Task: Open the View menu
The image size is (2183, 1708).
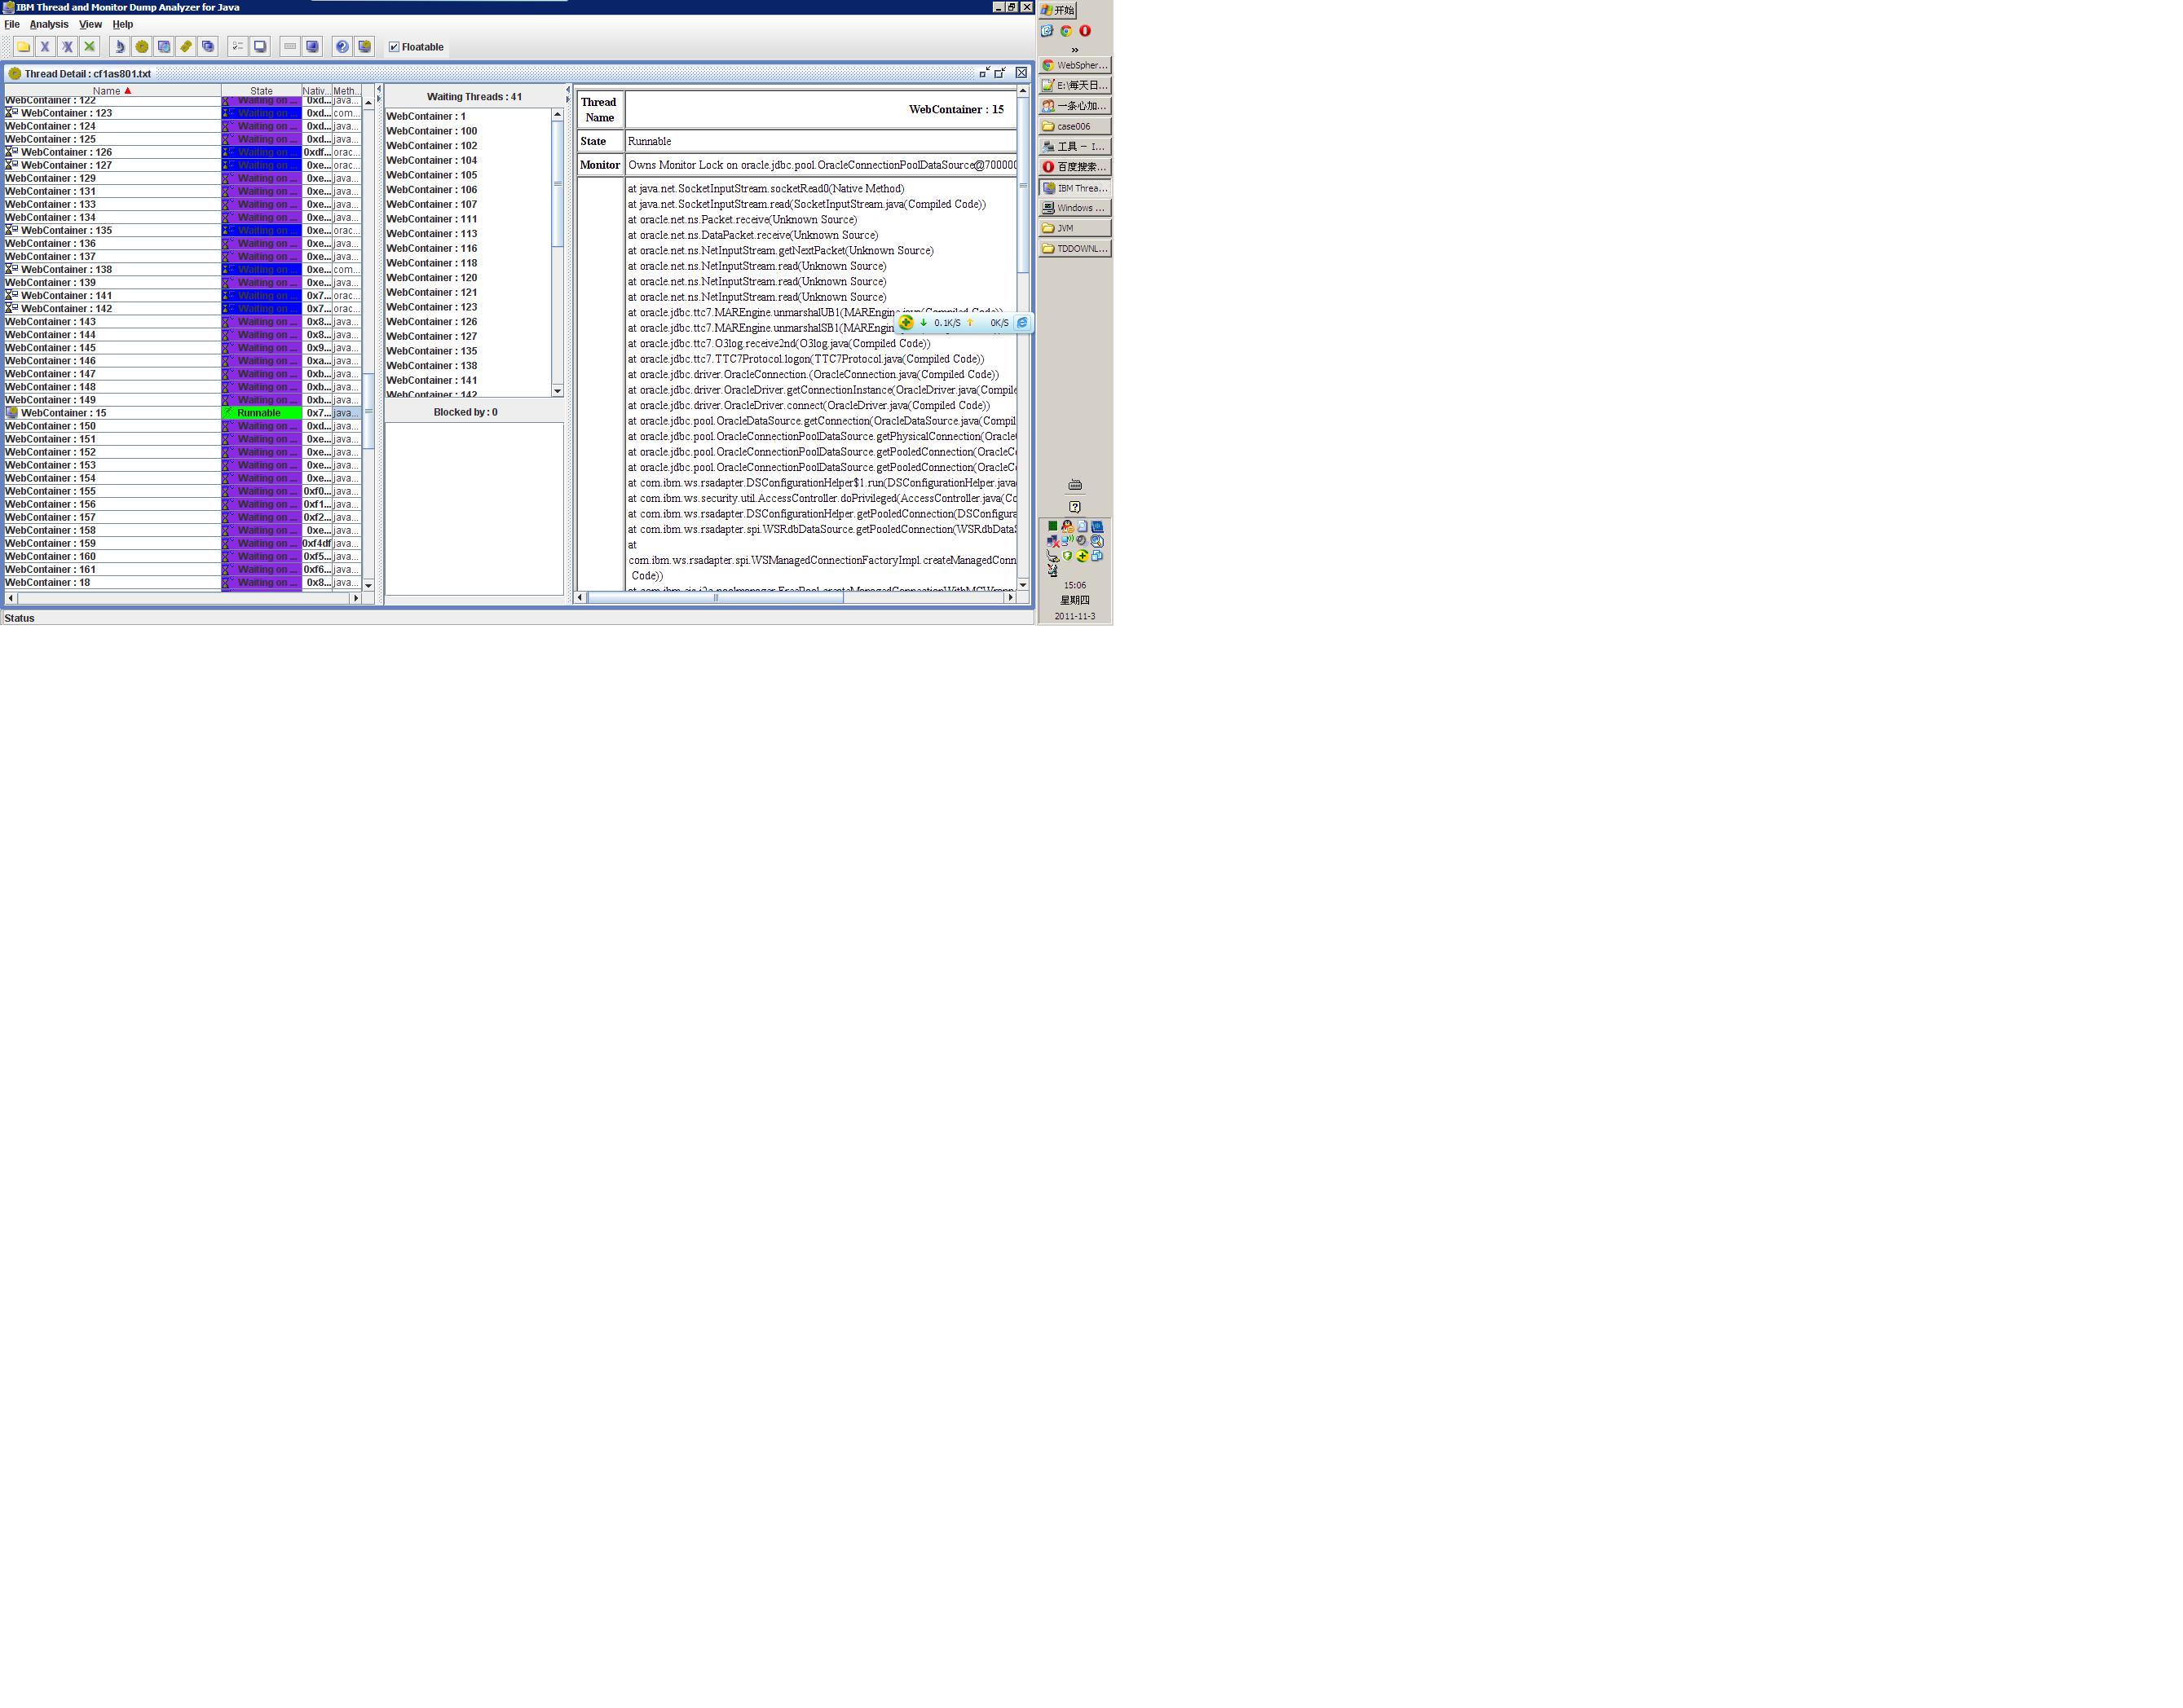Action: pyautogui.click(x=91, y=24)
